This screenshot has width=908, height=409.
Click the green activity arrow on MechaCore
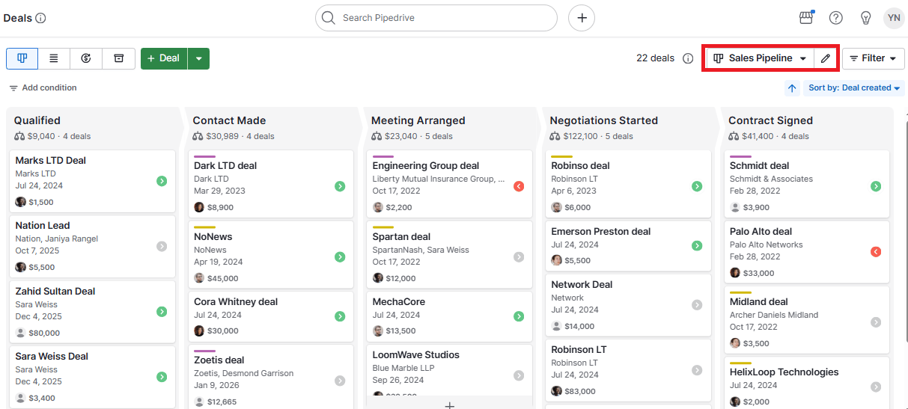[519, 316]
